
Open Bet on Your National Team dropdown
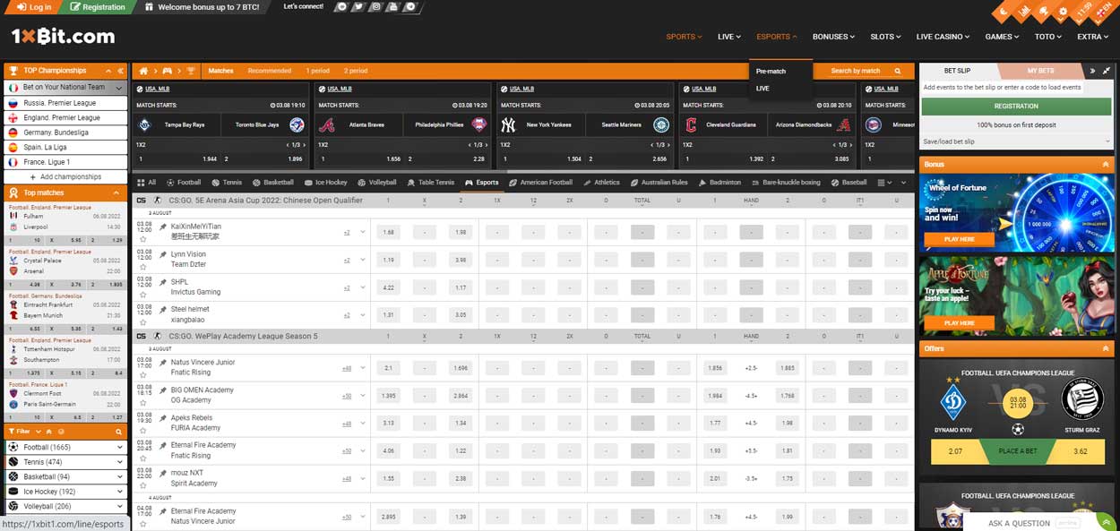point(118,88)
